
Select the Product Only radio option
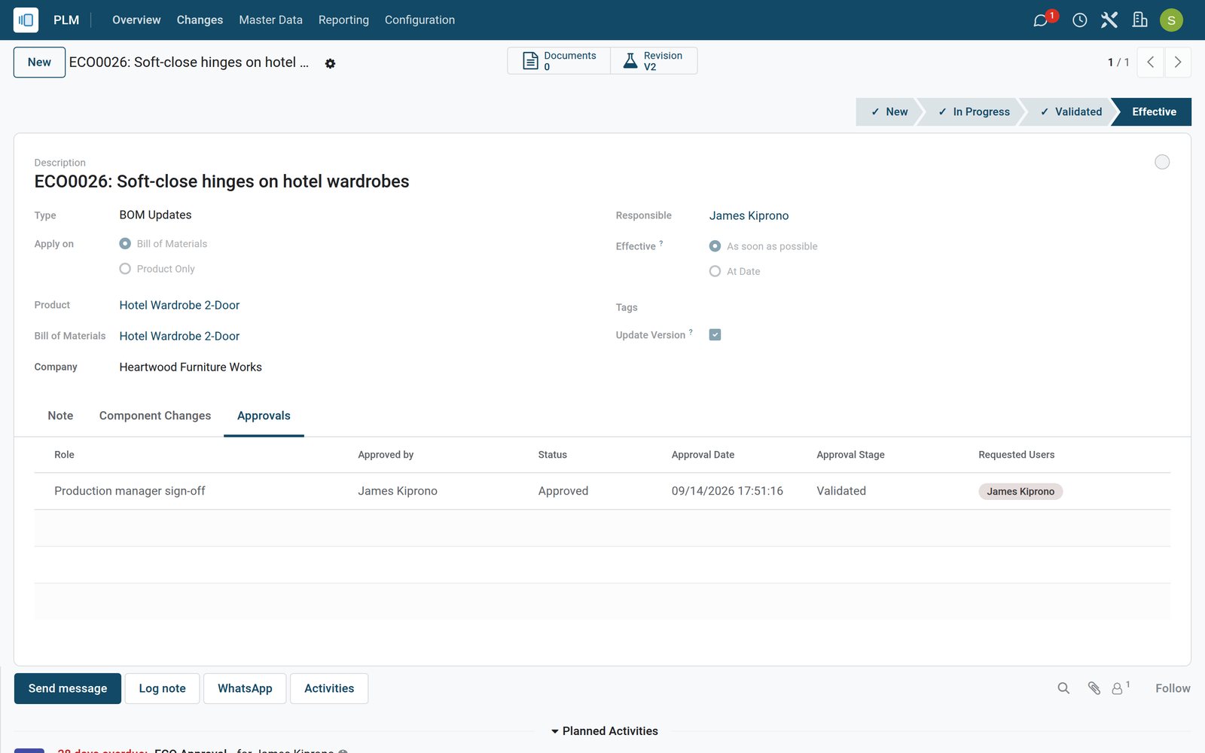point(125,269)
